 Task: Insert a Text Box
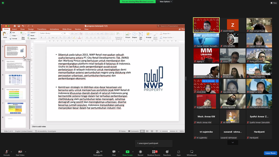pyautogui.click(x=140, y=36)
